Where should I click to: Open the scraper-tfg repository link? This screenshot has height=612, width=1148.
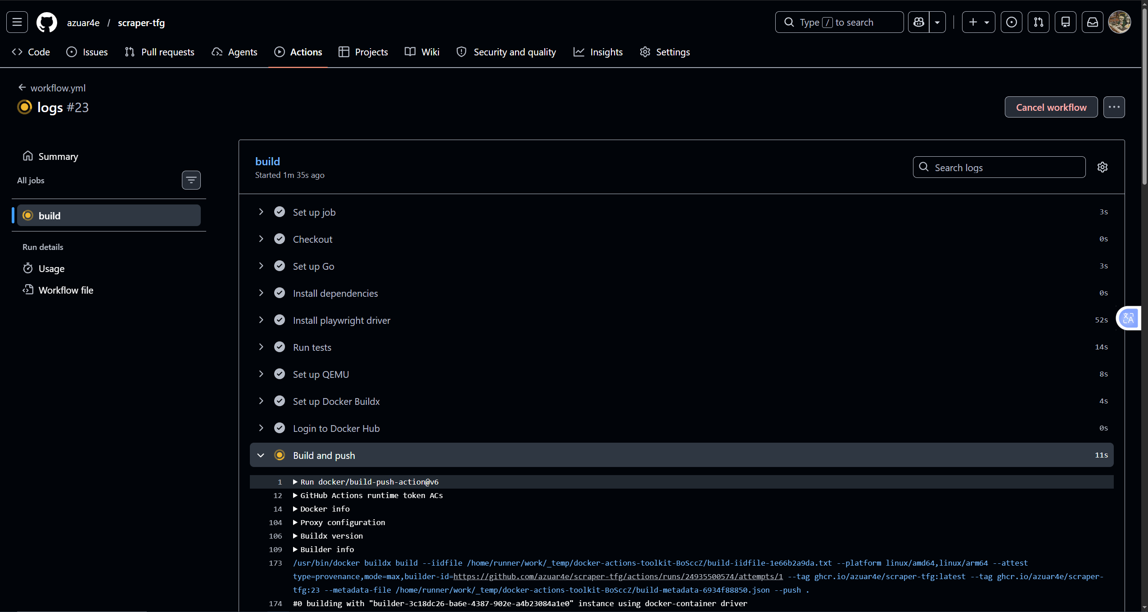point(141,23)
